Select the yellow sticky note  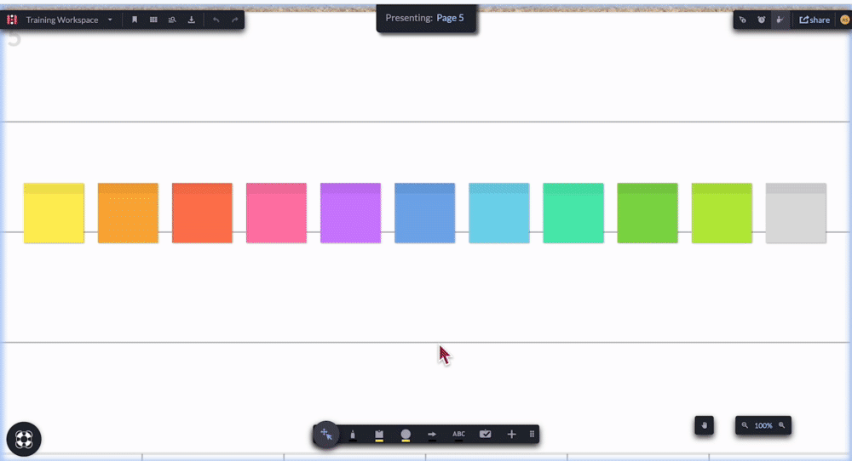coord(54,213)
